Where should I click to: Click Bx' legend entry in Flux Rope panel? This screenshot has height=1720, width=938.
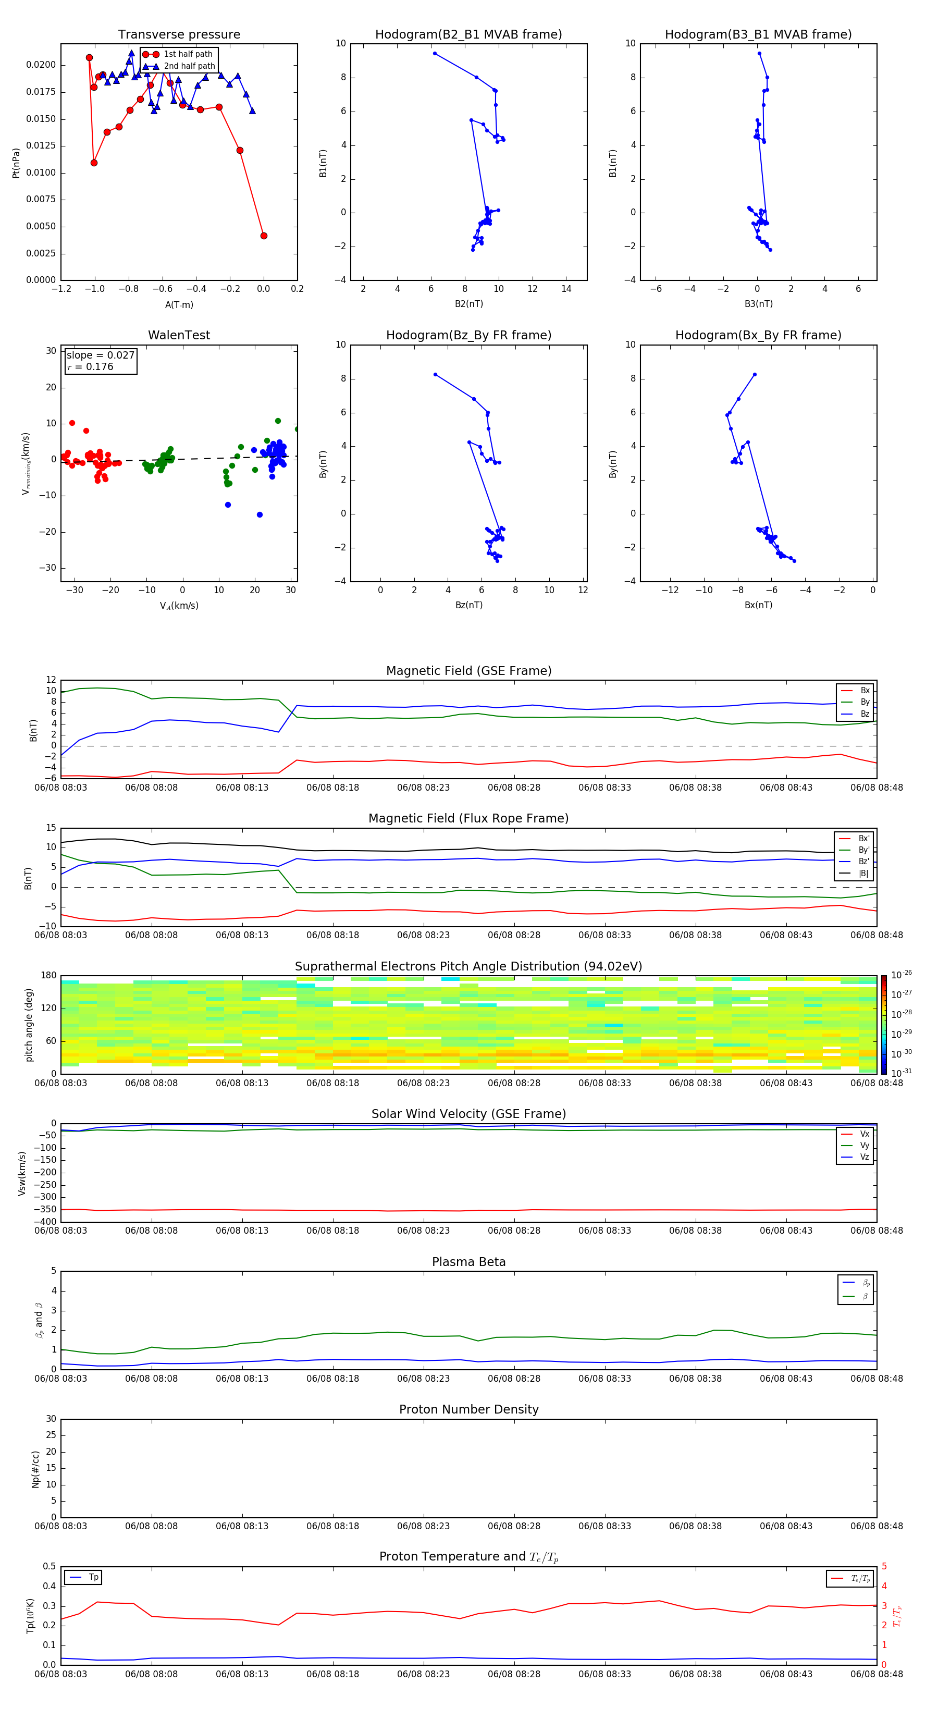854,839
